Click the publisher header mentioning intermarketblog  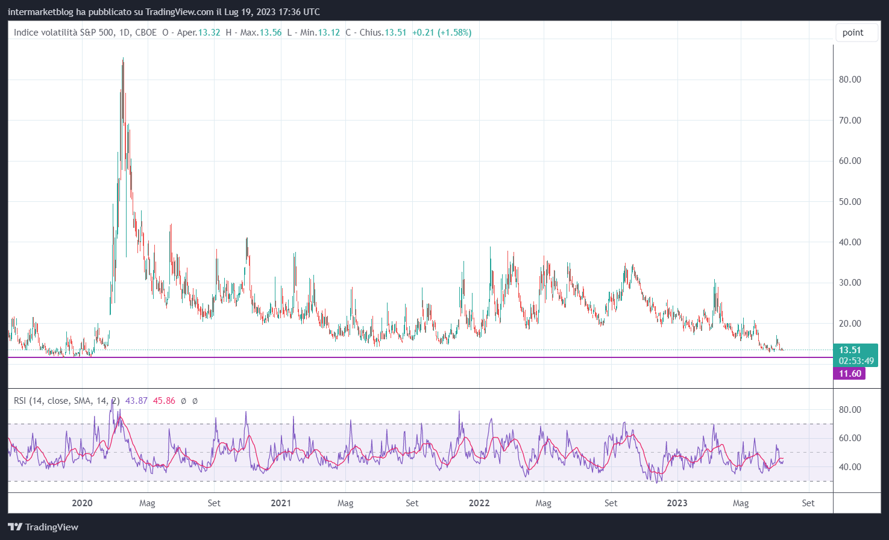click(x=164, y=11)
